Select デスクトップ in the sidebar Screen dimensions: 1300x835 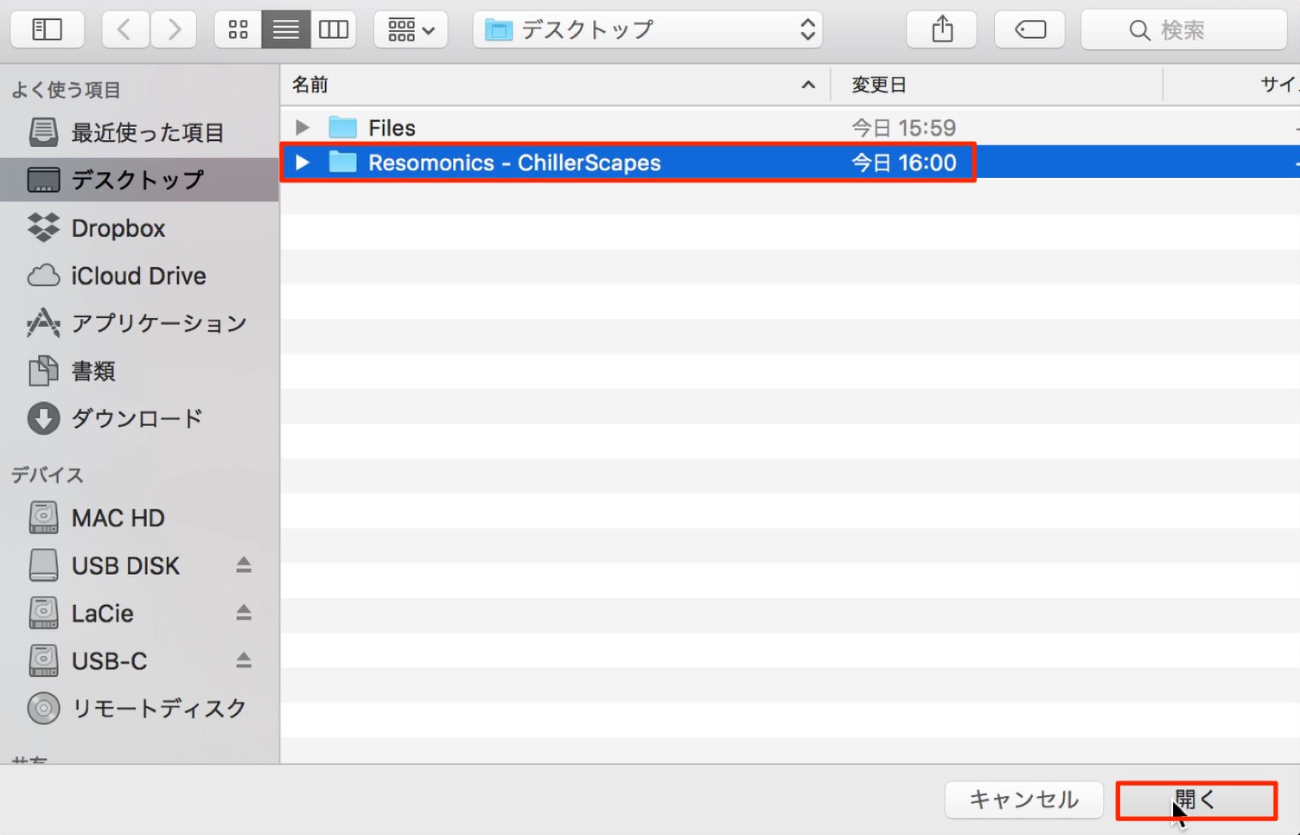click(x=139, y=180)
